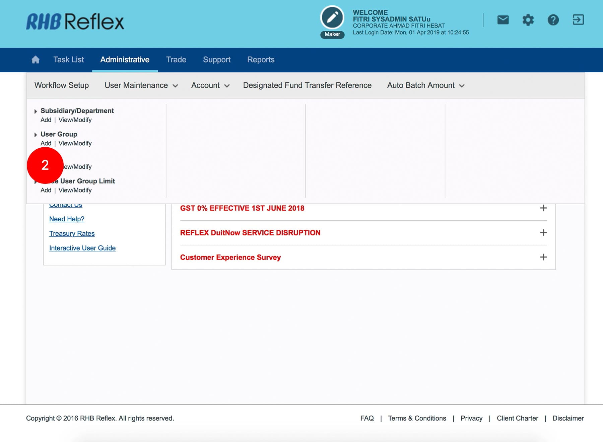
Task: Open the Interactive User Guide link
Action: pos(82,248)
